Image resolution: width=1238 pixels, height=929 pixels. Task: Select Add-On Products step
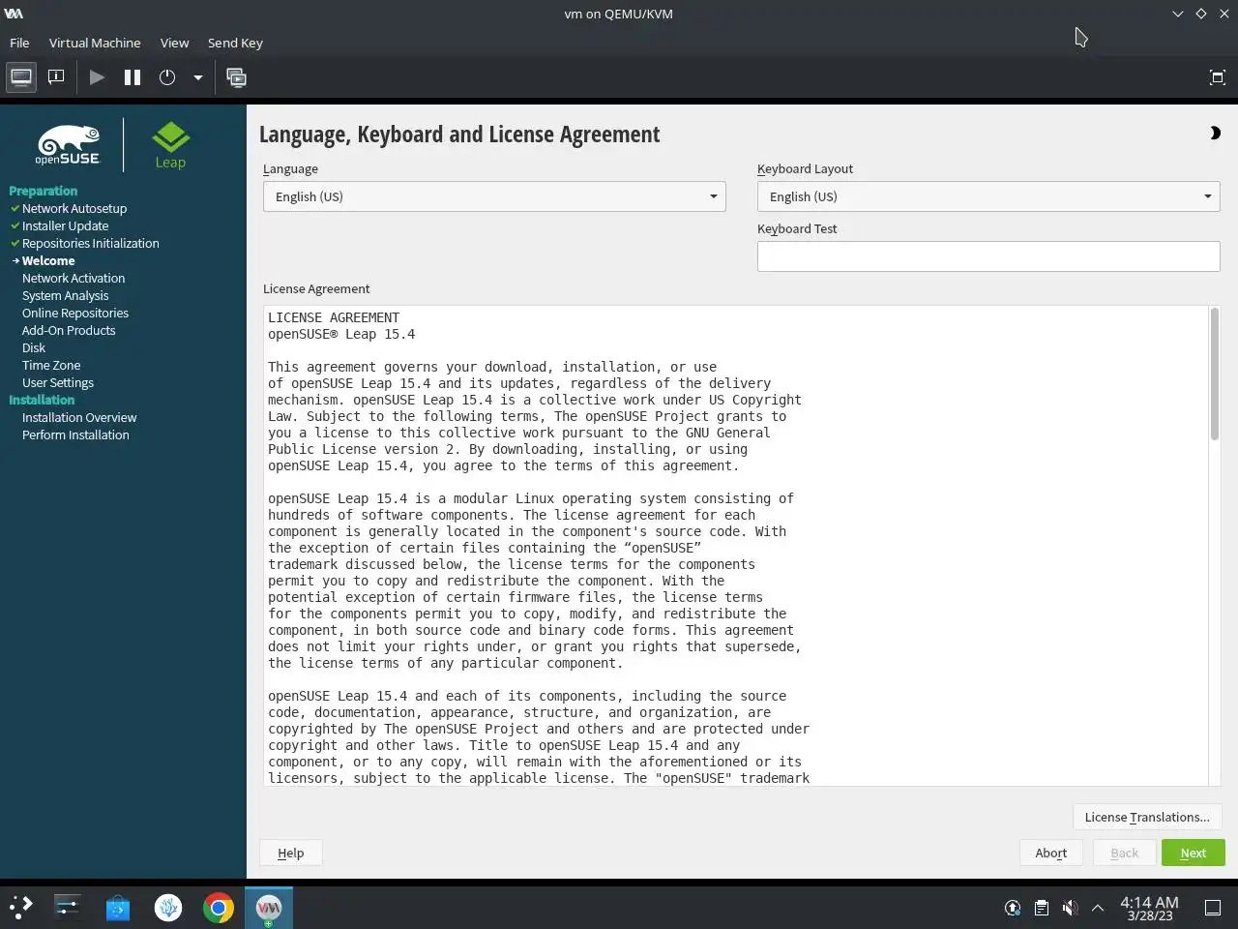click(x=69, y=330)
